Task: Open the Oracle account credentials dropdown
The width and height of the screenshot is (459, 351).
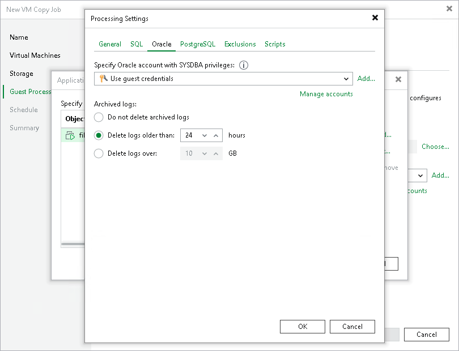Action: point(223,79)
